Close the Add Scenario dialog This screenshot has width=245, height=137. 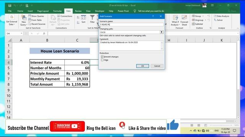tap(161, 16)
